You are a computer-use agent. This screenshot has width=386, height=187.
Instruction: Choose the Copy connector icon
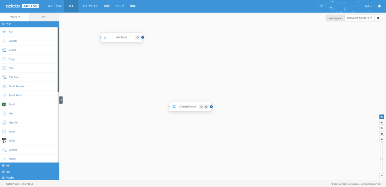pyautogui.click(x=4, y=59)
